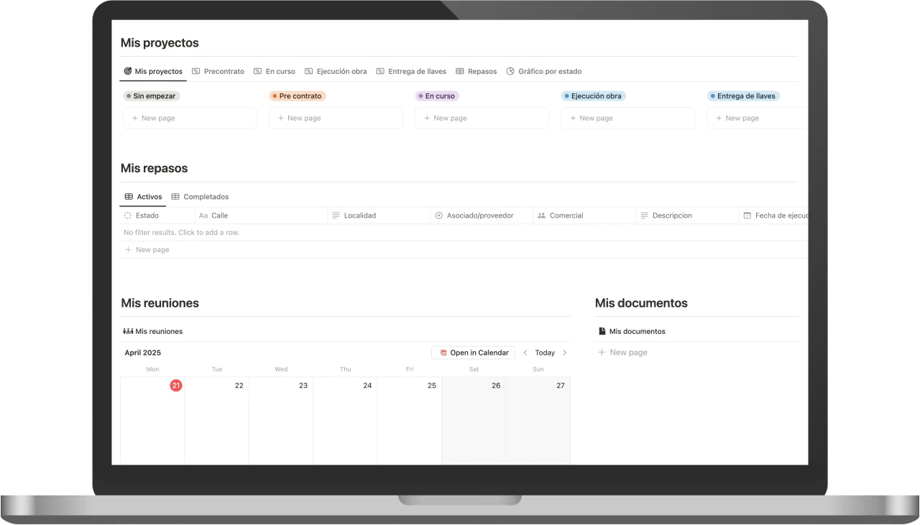Click the Pre contrato status tag
Image resolution: width=920 pixels, height=525 pixels.
pyautogui.click(x=298, y=96)
